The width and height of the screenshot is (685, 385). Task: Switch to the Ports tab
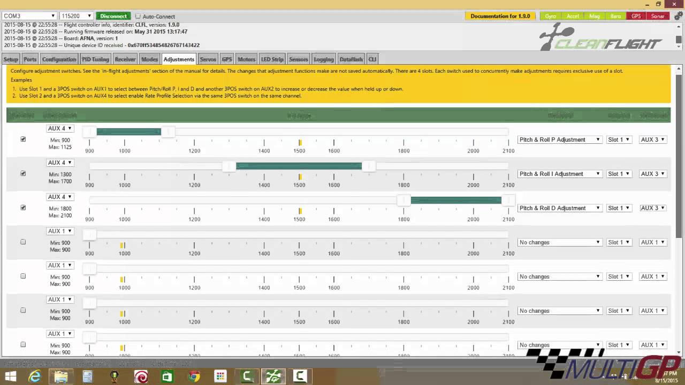[x=30, y=59]
